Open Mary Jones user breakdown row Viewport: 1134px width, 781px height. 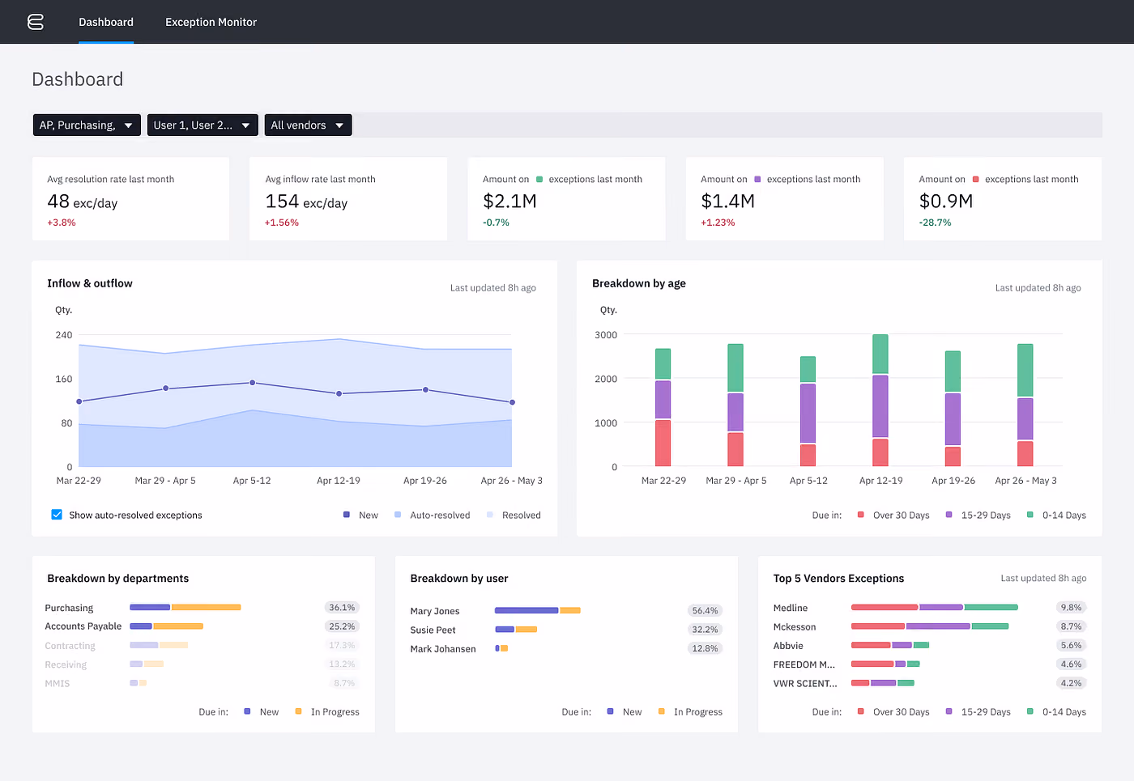click(x=566, y=610)
